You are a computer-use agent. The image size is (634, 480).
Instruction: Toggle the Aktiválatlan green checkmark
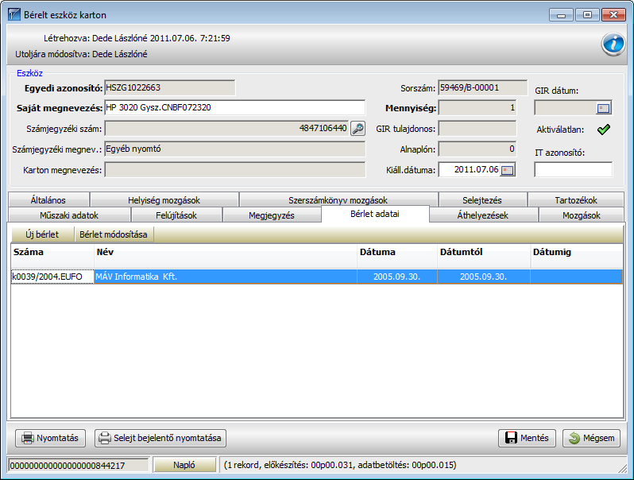pos(603,130)
